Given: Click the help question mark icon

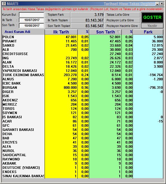Looking at the screenshot, I should (x=4, y=4).
